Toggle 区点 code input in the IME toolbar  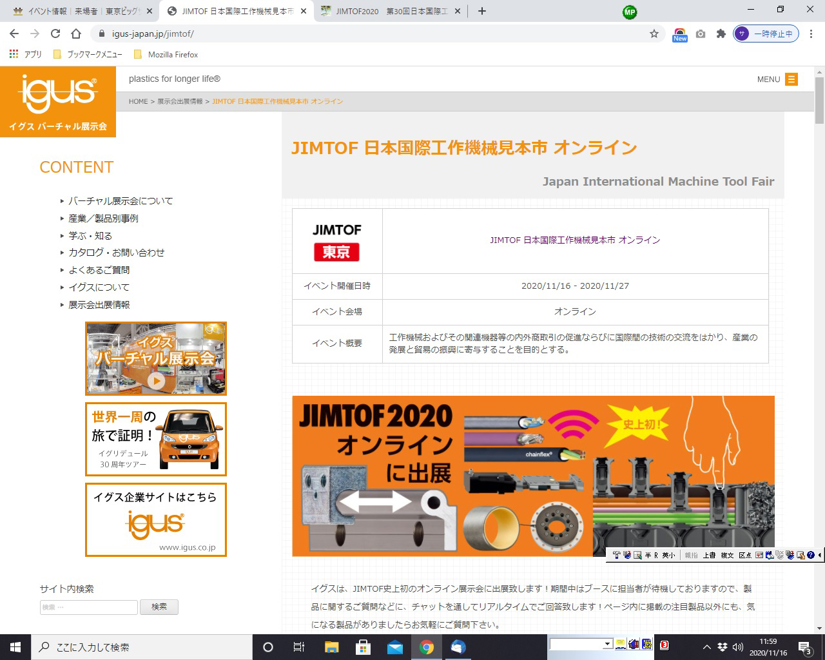click(745, 555)
